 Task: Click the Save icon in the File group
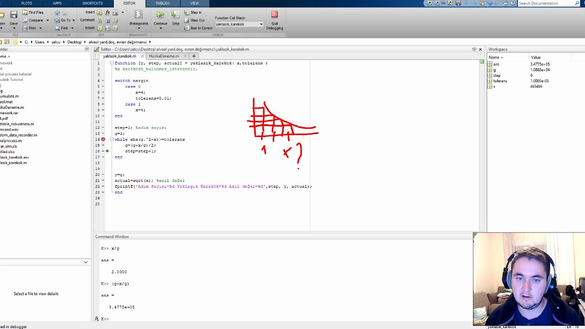click(x=13, y=15)
